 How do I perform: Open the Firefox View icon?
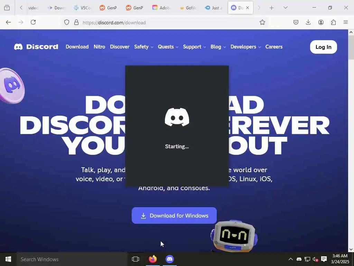[x=7, y=8]
